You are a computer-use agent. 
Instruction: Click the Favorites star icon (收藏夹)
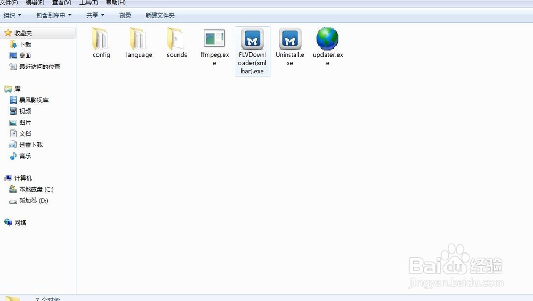(8, 33)
